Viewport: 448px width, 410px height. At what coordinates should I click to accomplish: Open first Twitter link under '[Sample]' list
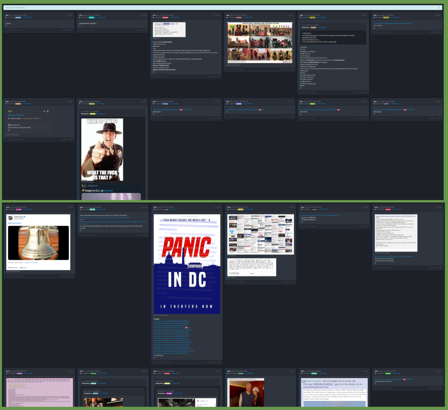pyautogui.click(x=171, y=321)
